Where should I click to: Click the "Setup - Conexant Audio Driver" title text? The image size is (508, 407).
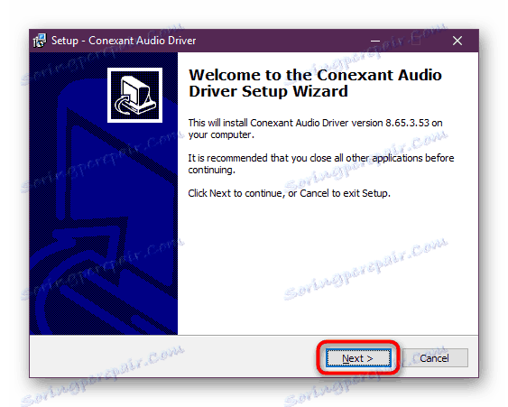click(x=124, y=41)
